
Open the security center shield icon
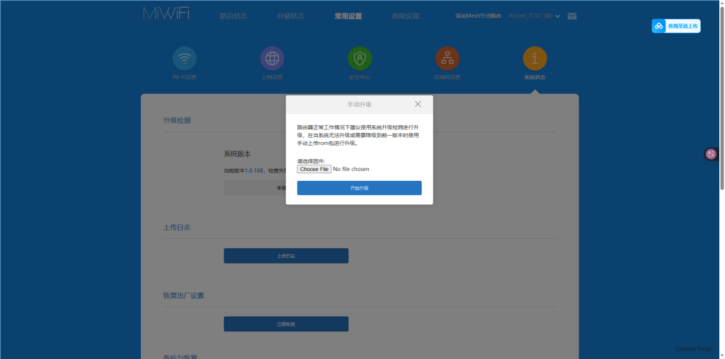tap(360, 59)
